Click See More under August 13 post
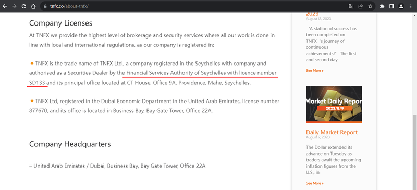Image resolution: width=417 pixels, height=190 pixels. [315, 71]
